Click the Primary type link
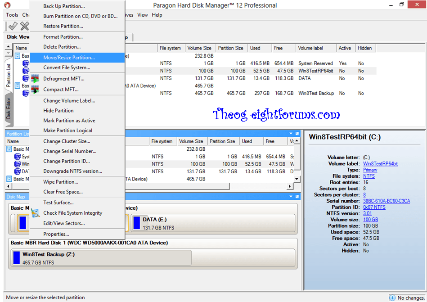Screen dimensions: 427x302 pyautogui.click(x=370, y=170)
